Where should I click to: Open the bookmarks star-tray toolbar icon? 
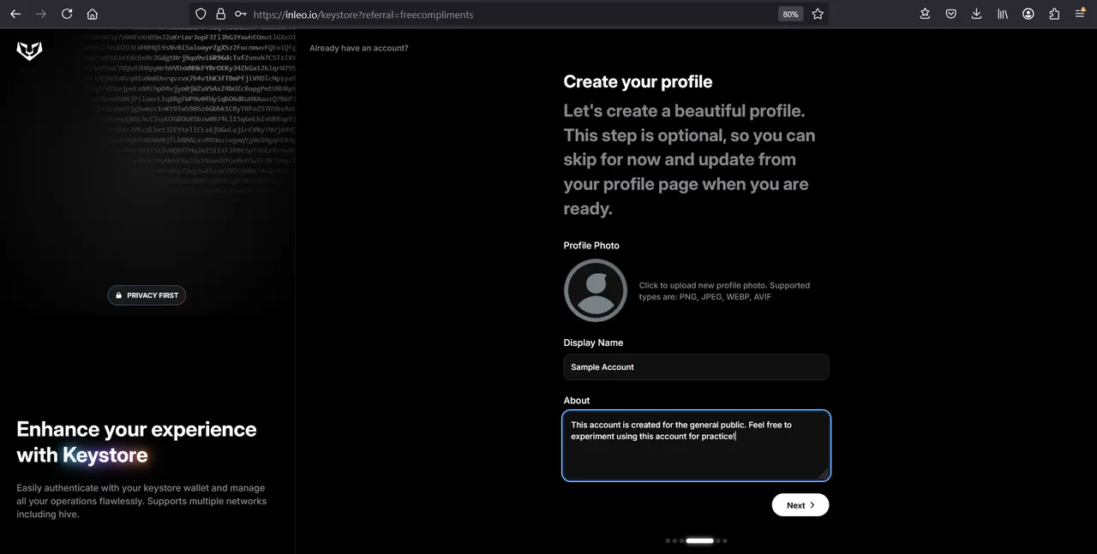[925, 14]
